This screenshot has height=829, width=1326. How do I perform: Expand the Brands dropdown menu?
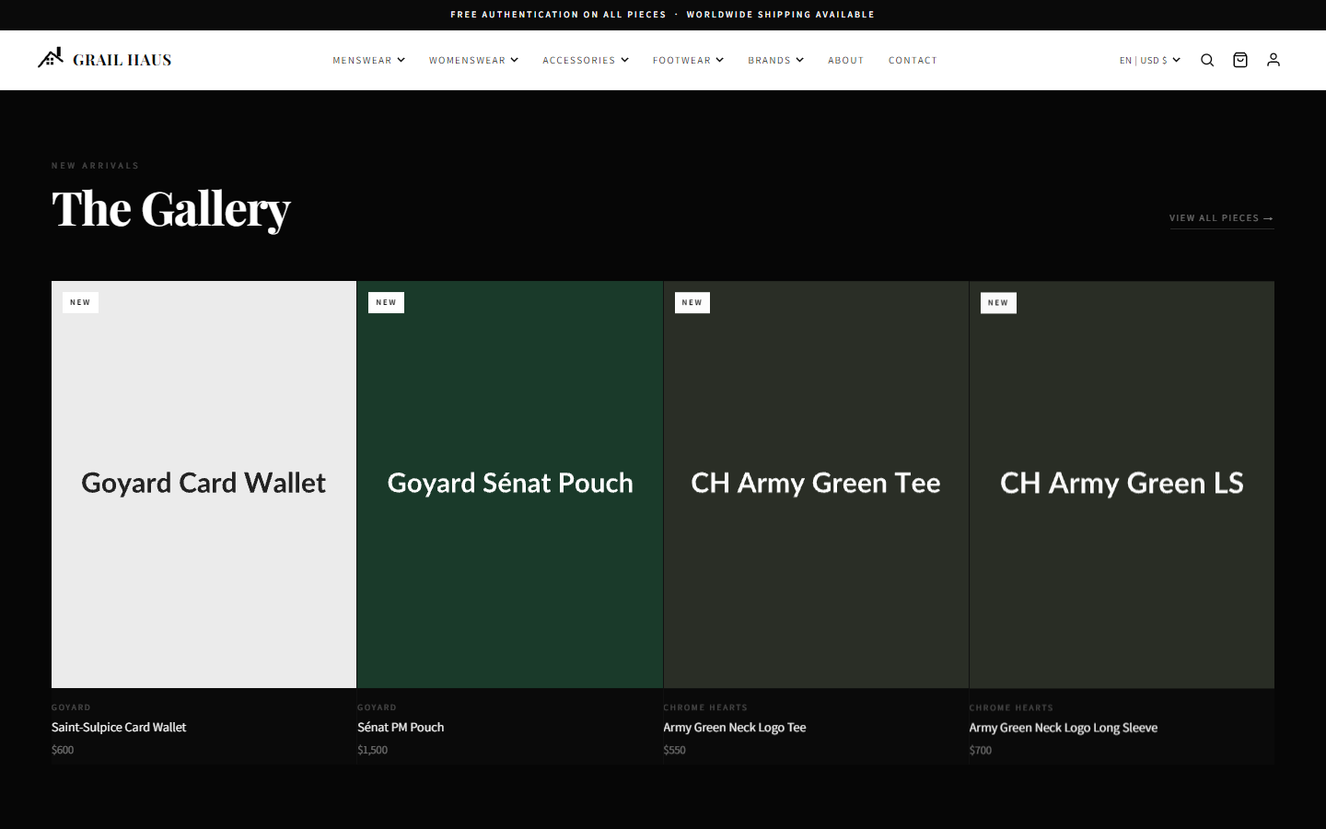tap(775, 60)
